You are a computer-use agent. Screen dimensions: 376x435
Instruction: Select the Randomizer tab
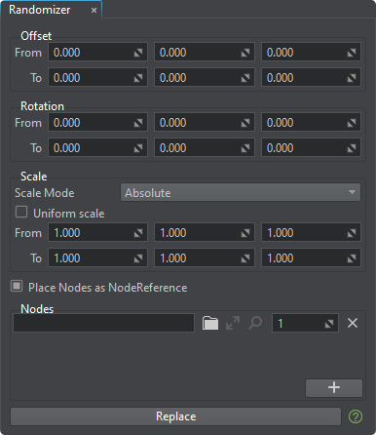(x=39, y=10)
